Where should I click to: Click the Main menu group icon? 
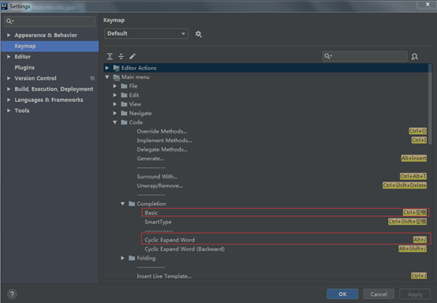tap(117, 77)
